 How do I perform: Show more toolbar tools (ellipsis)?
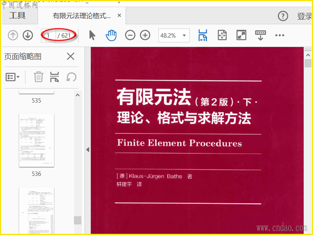[x=280, y=35]
